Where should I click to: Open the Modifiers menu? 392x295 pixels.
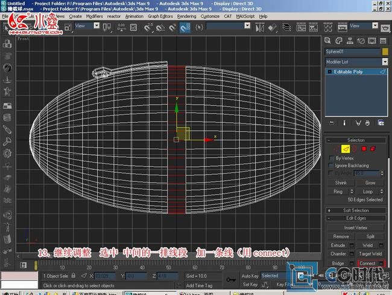(94, 16)
